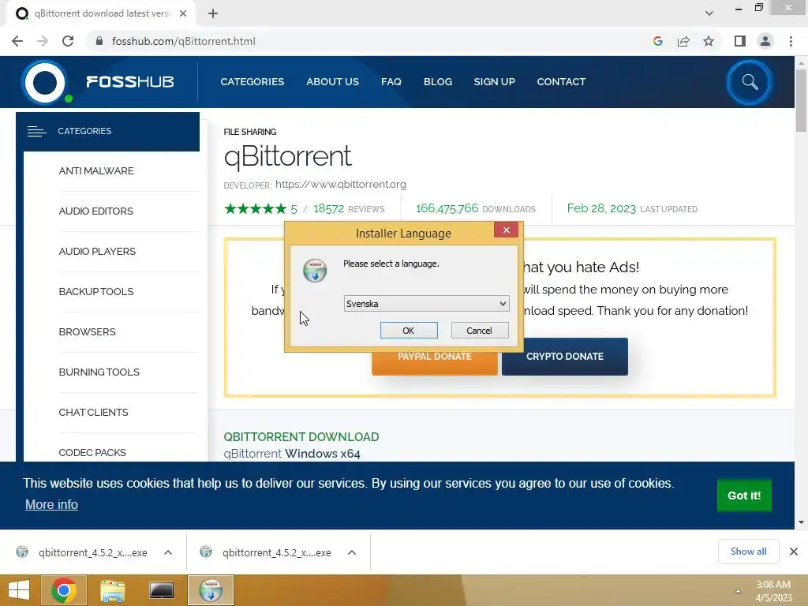The image size is (808, 606).
Task: Select BURNING TOOLS category
Action: coord(99,372)
